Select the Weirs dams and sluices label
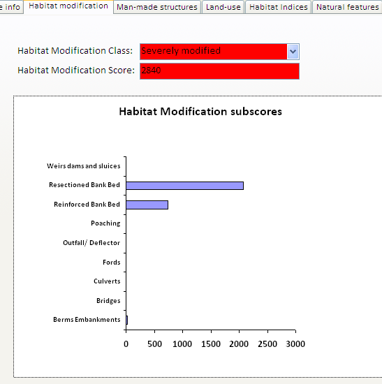 (84, 166)
